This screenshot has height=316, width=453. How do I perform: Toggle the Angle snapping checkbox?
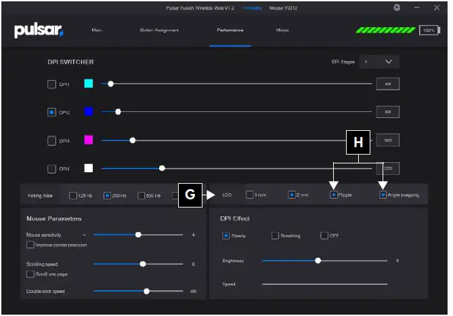pyautogui.click(x=383, y=195)
